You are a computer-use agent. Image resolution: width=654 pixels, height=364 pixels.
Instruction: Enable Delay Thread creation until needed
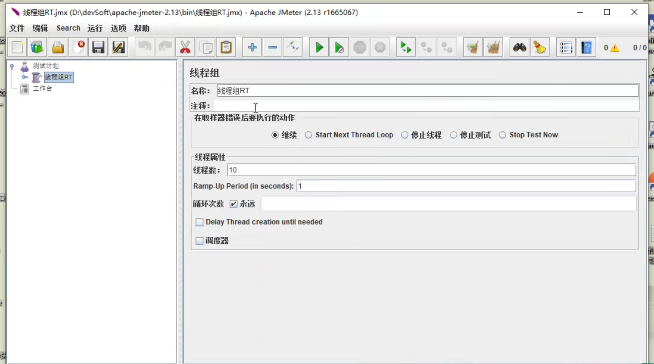(199, 222)
